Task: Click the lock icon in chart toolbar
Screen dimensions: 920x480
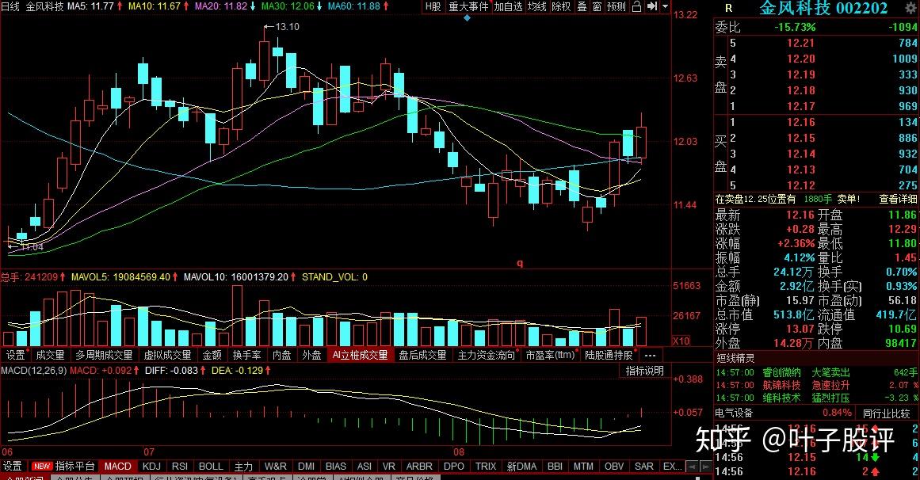Action: point(636,6)
